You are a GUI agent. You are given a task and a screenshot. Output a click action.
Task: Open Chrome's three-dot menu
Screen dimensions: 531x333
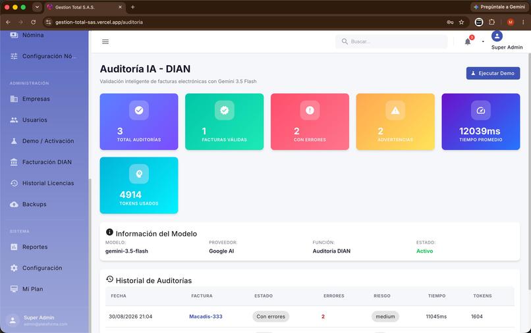click(523, 22)
